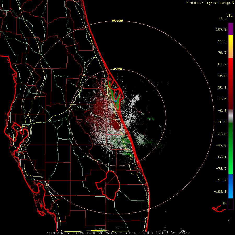This screenshot has width=235, height=235.
Task: Select the -94.2 scale value
Action: click(221, 180)
